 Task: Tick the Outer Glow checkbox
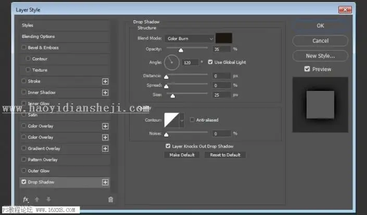(23, 171)
